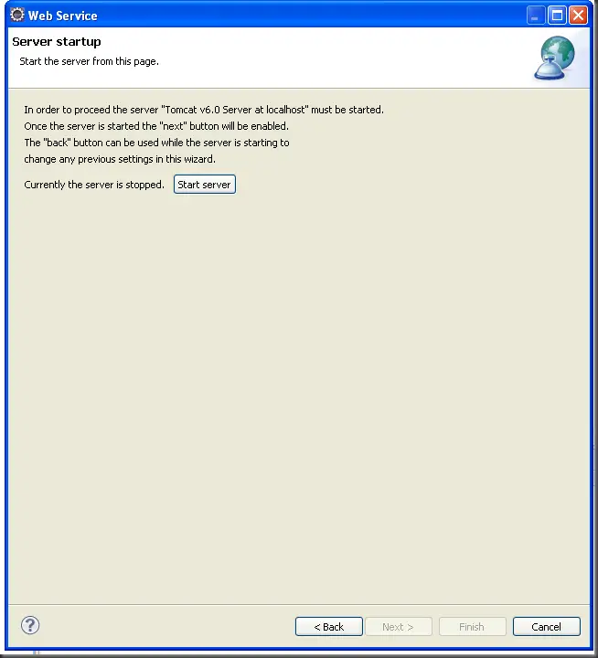The width and height of the screenshot is (598, 658).
Task: Maximize the Web Service dialog window
Action: [x=557, y=16]
